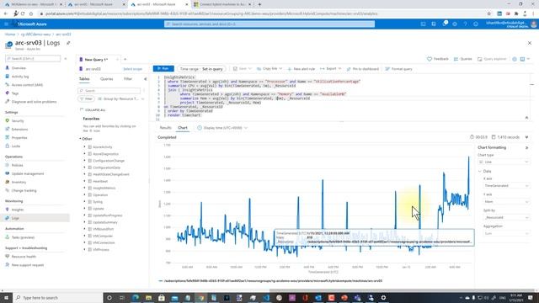Open the Inventory page
539x303 pixels.
pos(19,182)
